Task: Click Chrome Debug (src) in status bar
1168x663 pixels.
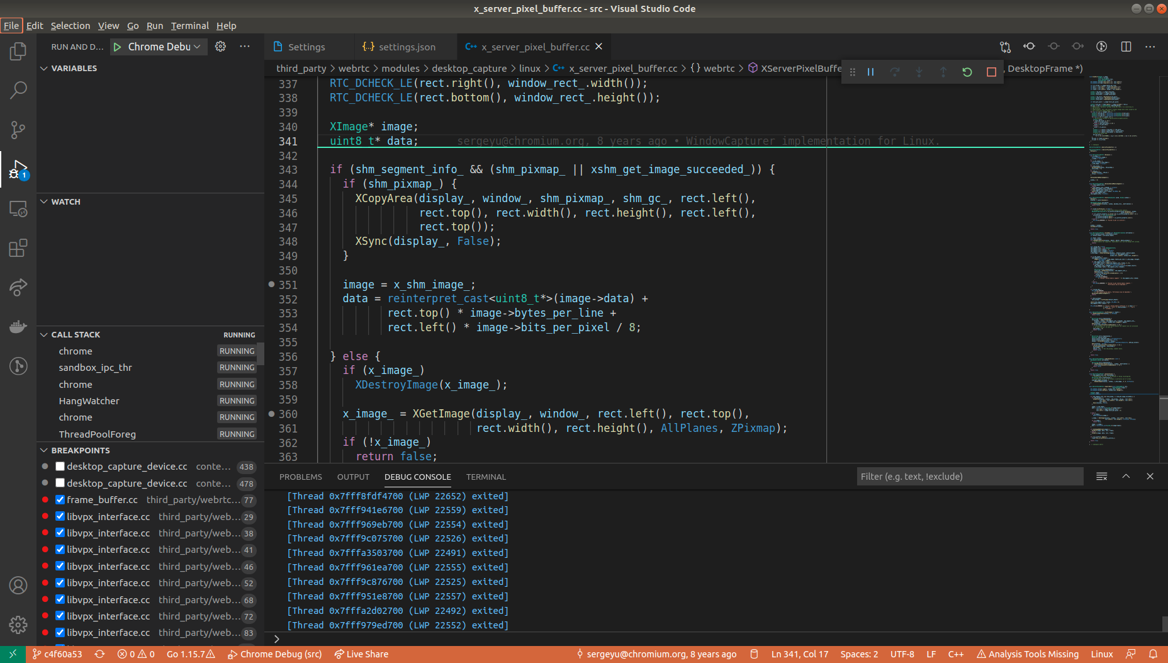Action: 275,654
